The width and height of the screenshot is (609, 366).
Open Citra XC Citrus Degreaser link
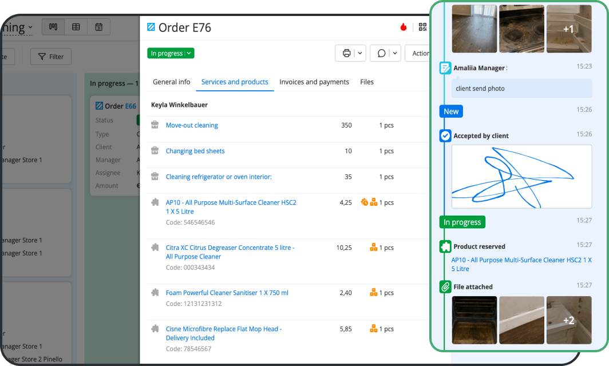pyautogui.click(x=230, y=252)
